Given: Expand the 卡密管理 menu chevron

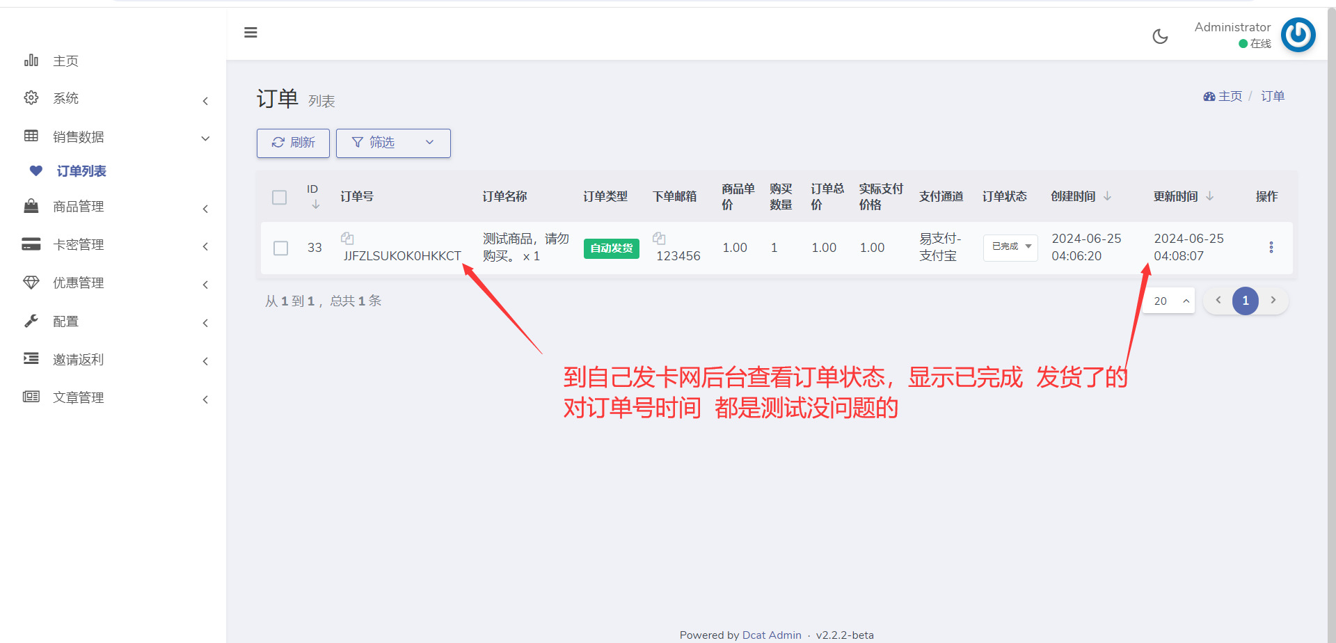Looking at the screenshot, I should point(205,247).
